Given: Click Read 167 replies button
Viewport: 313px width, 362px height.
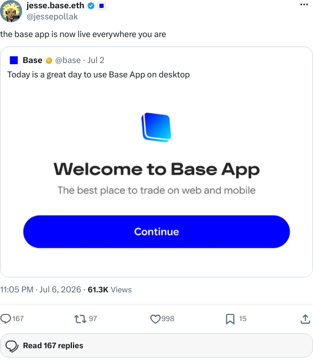Looking at the screenshot, I should 156,345.
